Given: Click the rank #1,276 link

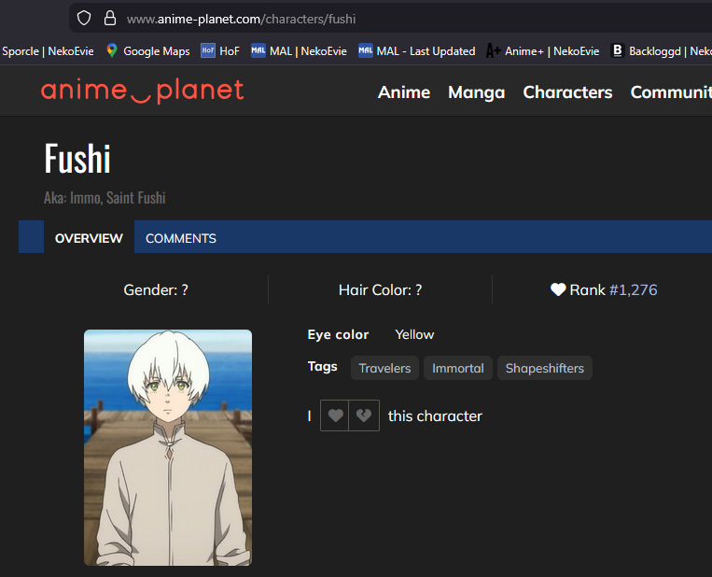Looking at the screenshot, I should click(x=633, y=289).
